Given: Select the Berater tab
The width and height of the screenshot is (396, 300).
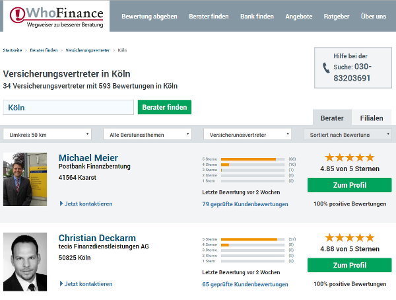Looking at the screenshot, I should click(332, 118).
